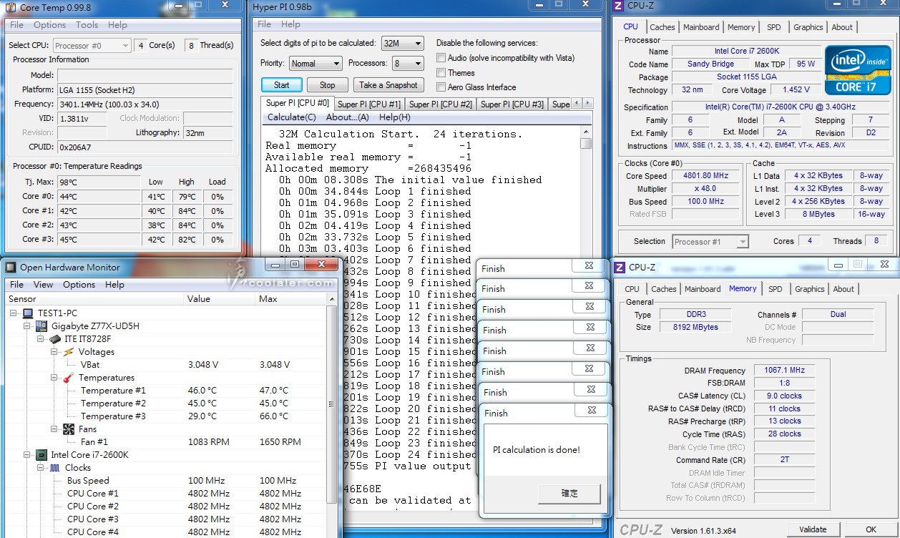This screenshot has height=538, width=900.
Task: Click the Start button in Hyper PI
Action: (282, 84)
